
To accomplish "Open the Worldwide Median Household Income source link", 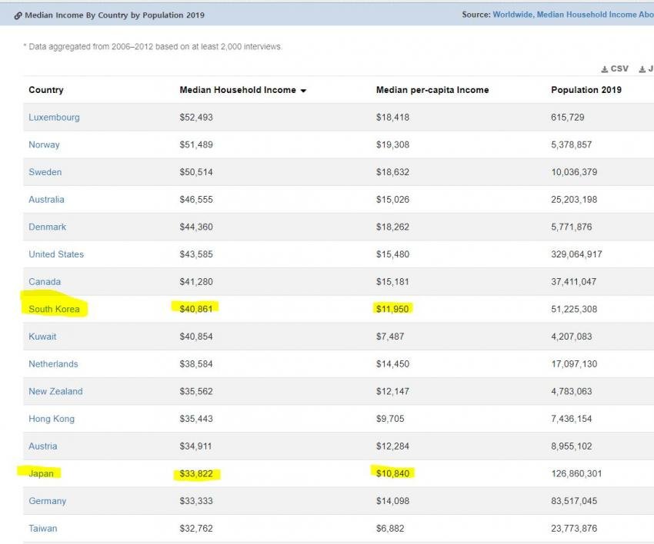I will coord(572,15).
